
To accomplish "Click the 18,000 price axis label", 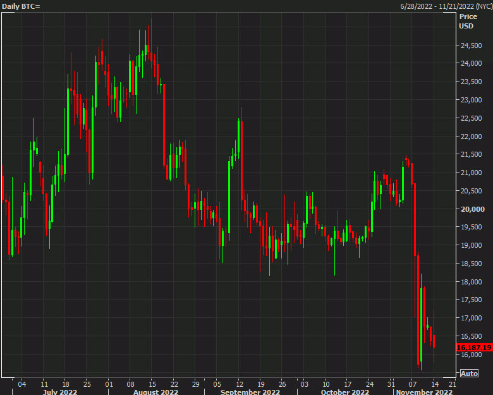I will (x=473, y=282).
